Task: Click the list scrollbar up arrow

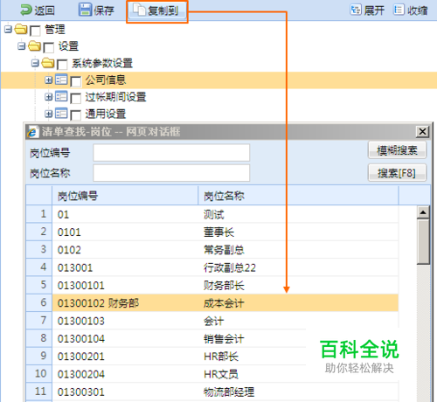Action: (x=423, y=212)
